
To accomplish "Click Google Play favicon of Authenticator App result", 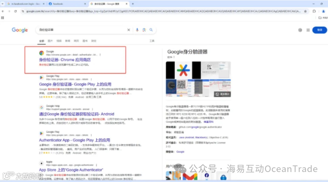I will point(41,134).
